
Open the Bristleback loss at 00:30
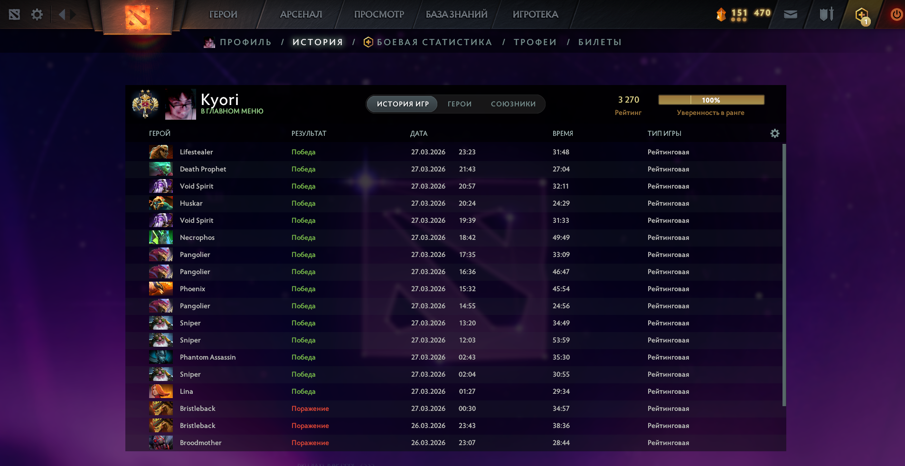453,409
